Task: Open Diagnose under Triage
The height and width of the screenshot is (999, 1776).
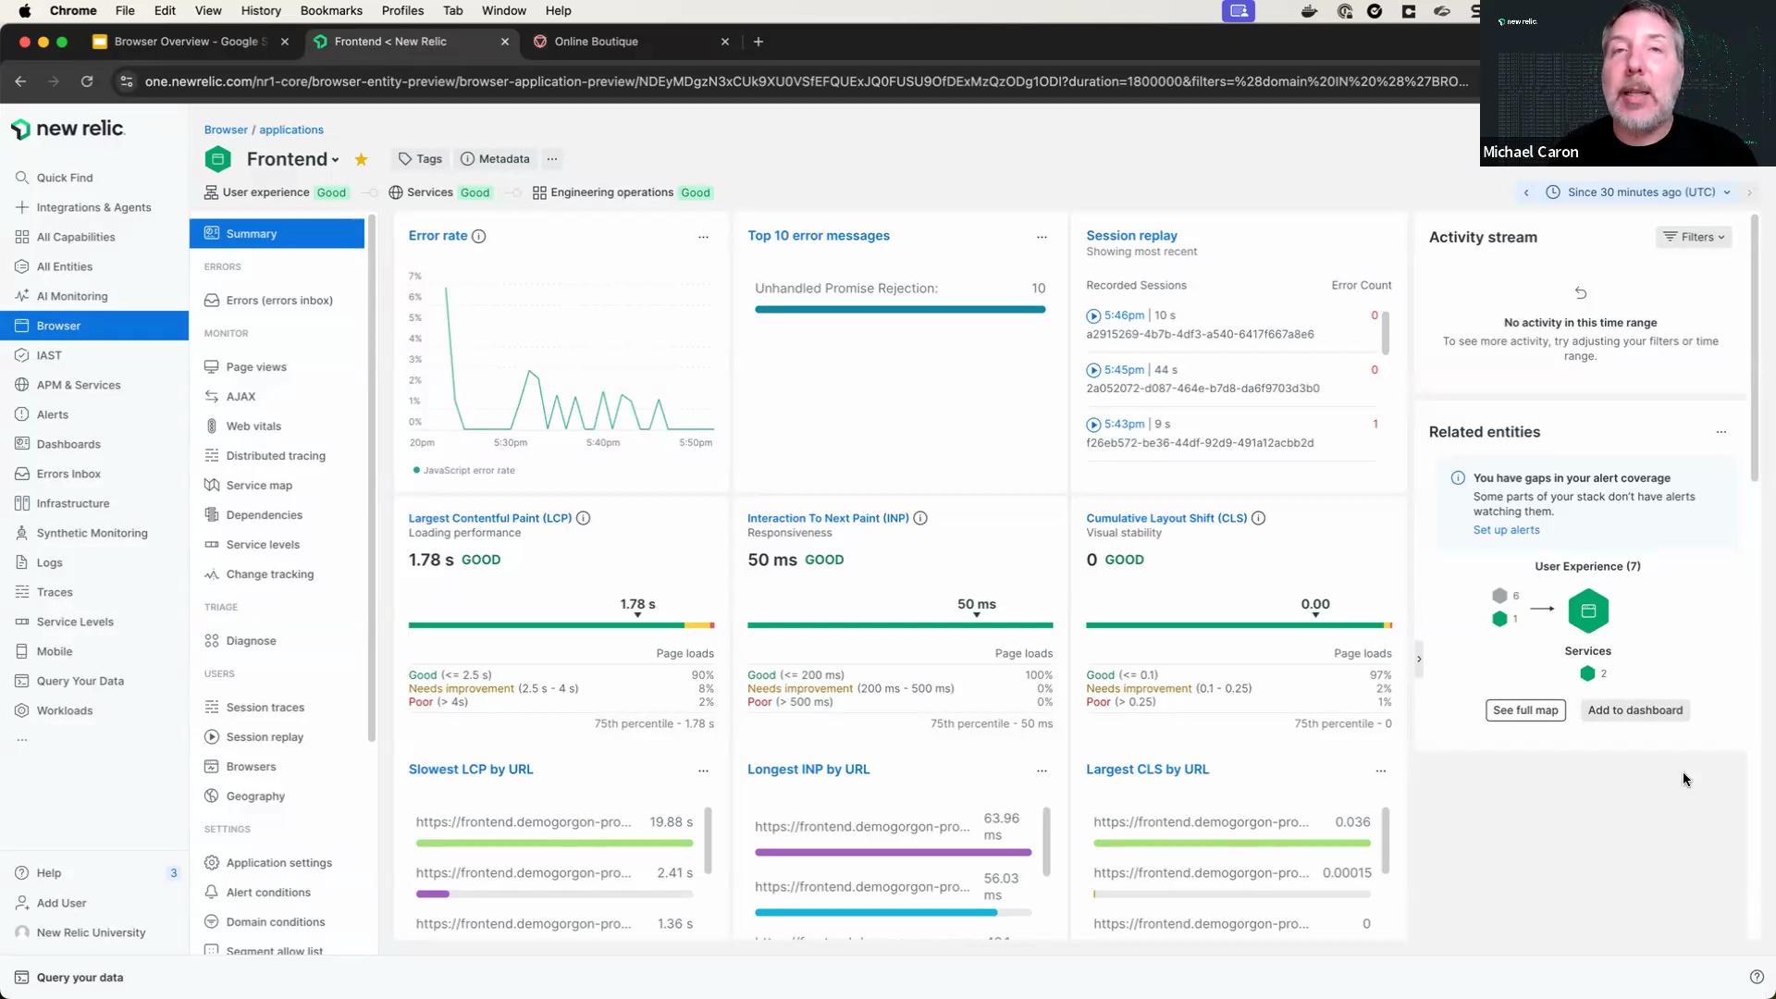Action: click(251, 641)
